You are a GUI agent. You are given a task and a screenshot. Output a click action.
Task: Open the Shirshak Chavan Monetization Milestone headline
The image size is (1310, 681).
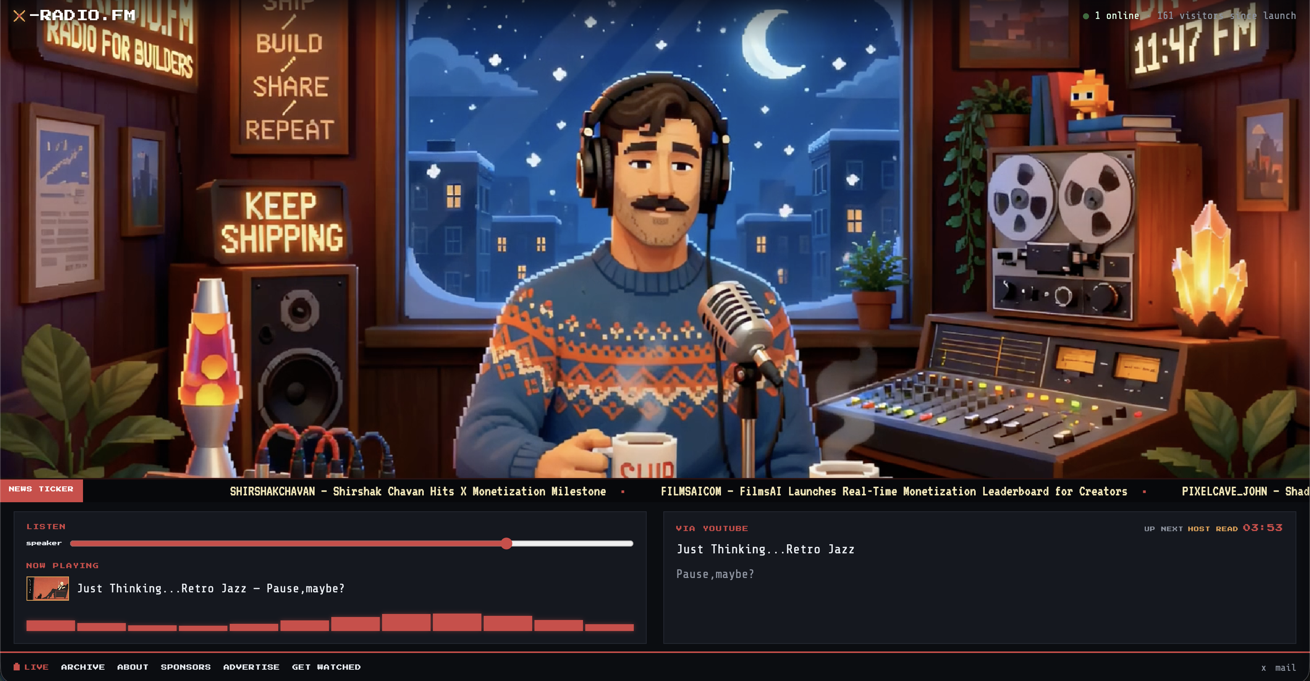(417, 492)
